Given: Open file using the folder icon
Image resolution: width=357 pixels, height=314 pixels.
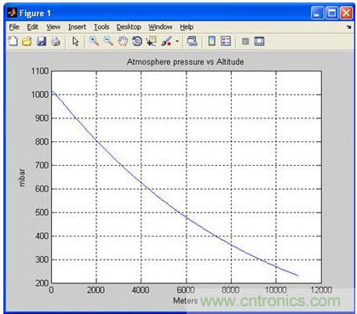Looking at the screenshot, I should click(27, 42).
